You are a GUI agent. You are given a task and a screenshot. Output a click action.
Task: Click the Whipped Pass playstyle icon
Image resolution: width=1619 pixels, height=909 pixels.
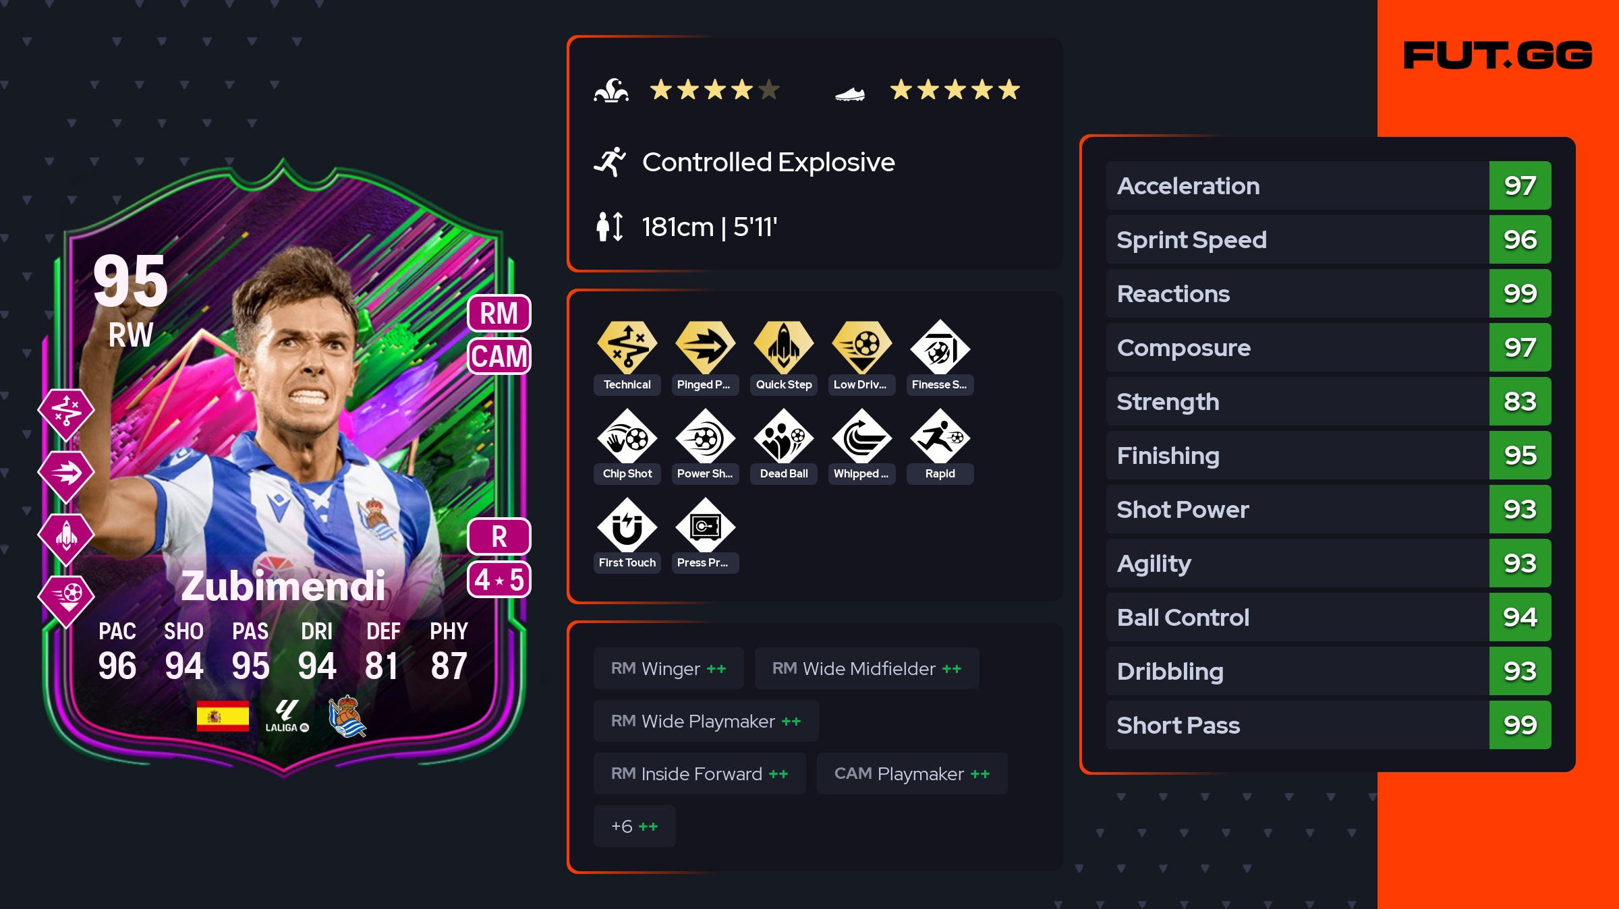coord(861,436)
